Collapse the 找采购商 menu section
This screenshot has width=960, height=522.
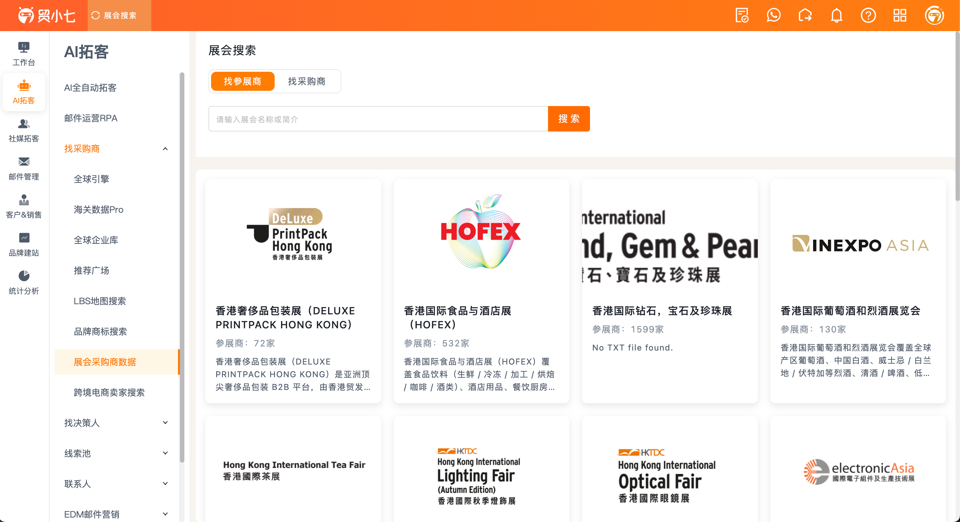[x=165, y=149]
